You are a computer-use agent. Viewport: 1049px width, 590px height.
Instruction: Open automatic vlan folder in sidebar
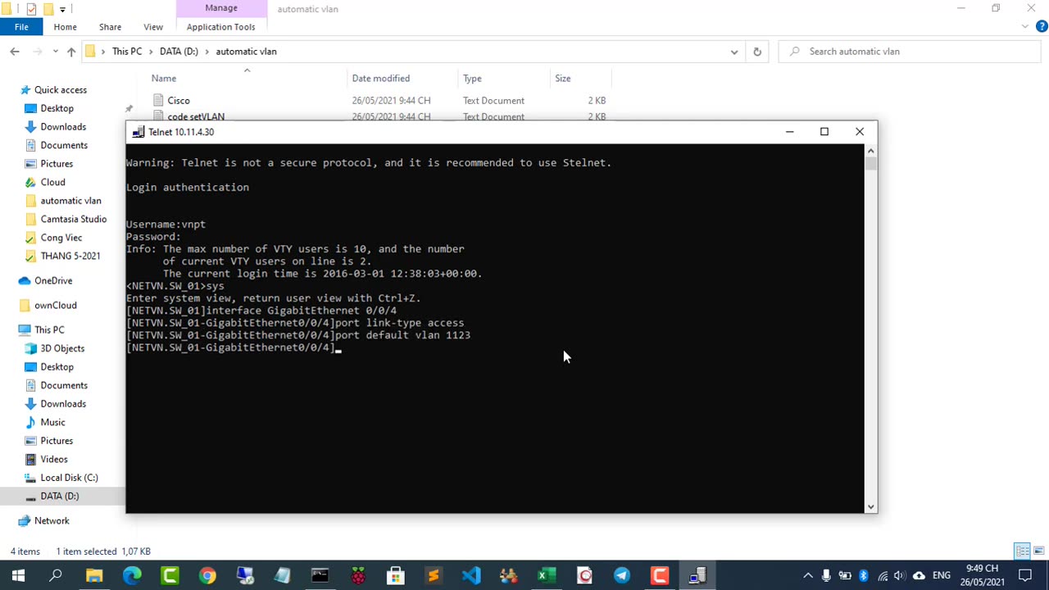coord(70,201)
